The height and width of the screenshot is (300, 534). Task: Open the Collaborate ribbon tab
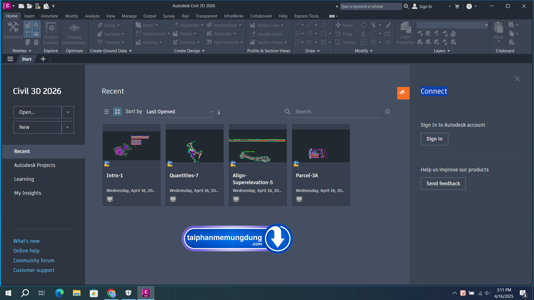[261, 16]
